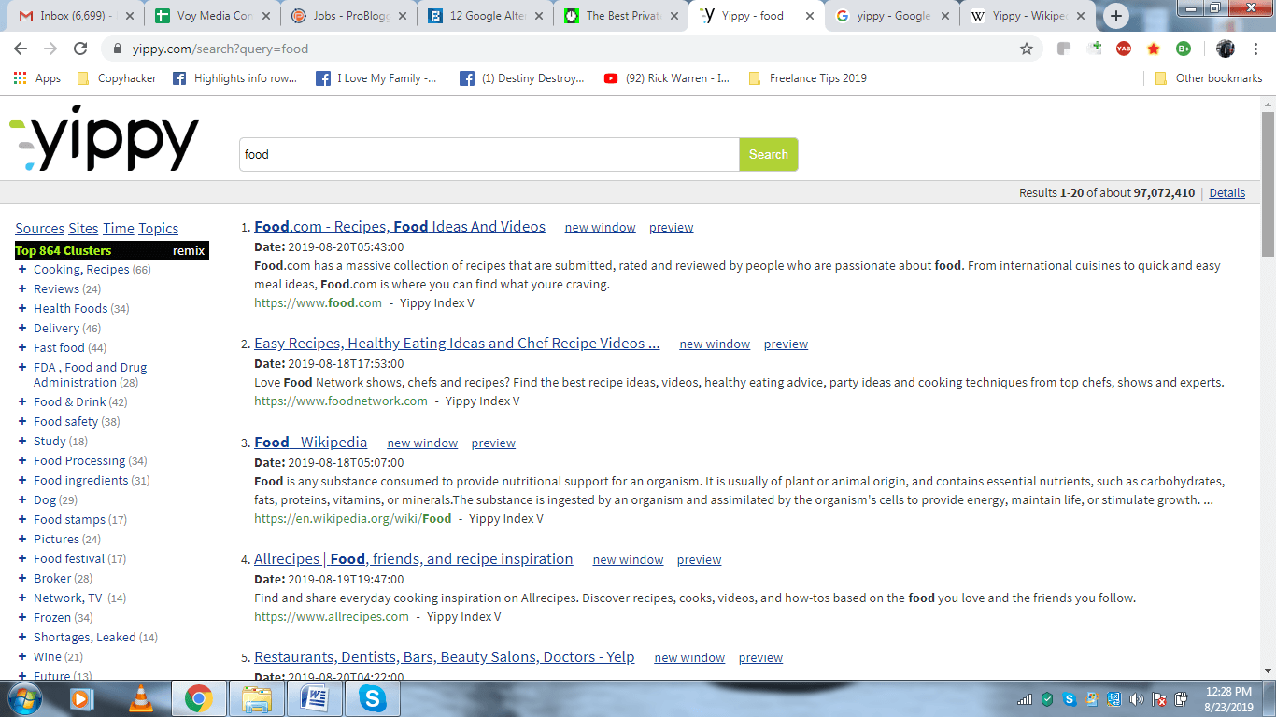This screenshot has width=1276, height=717.
Task: Open the media player taskbar icon
Action: click(x=82, y=698)
